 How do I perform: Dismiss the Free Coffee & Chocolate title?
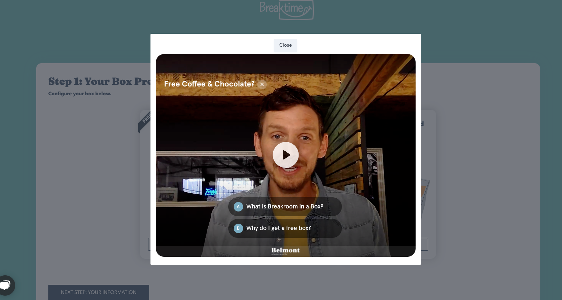point(262,84)
